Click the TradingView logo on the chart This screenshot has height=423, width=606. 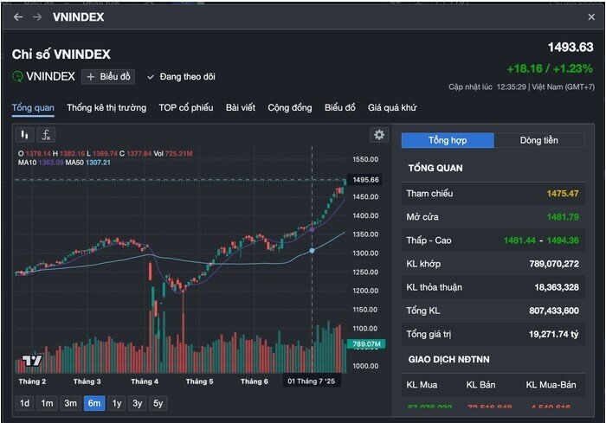32,361
